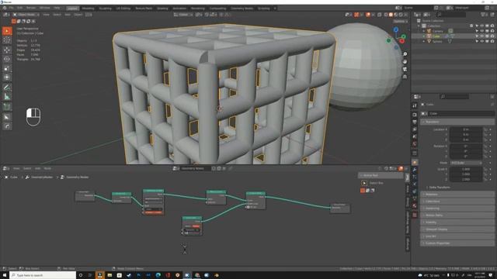
Task: Select the 3D Cursor tool
Action: [7, 40]
